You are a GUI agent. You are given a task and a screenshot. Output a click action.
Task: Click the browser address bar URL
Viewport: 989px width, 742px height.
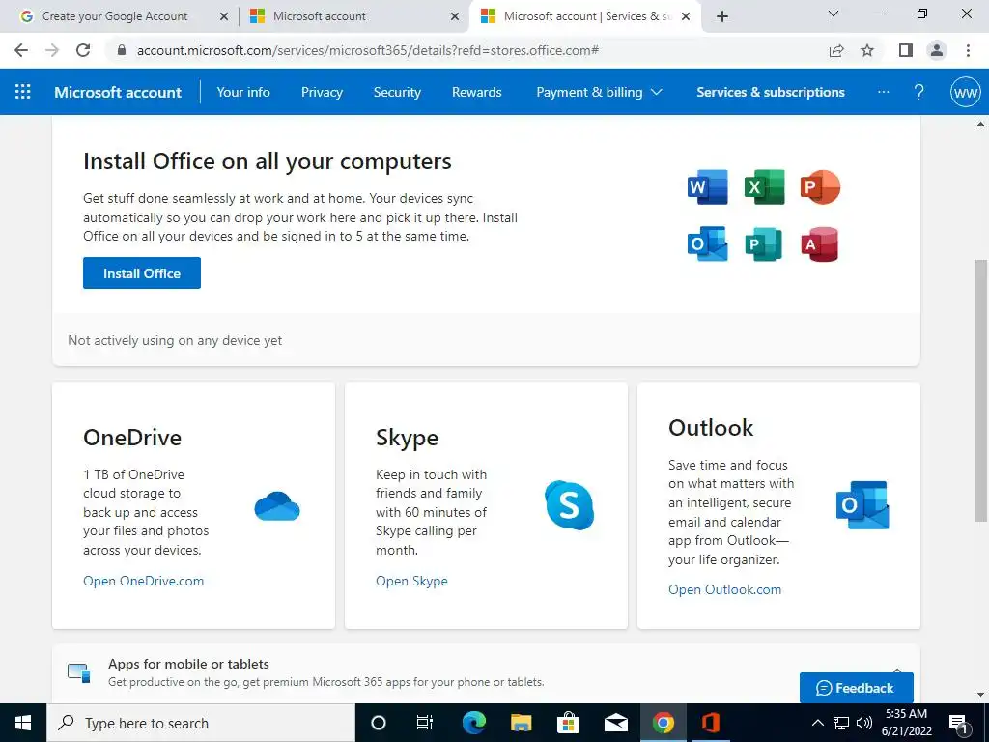[368, 50]
